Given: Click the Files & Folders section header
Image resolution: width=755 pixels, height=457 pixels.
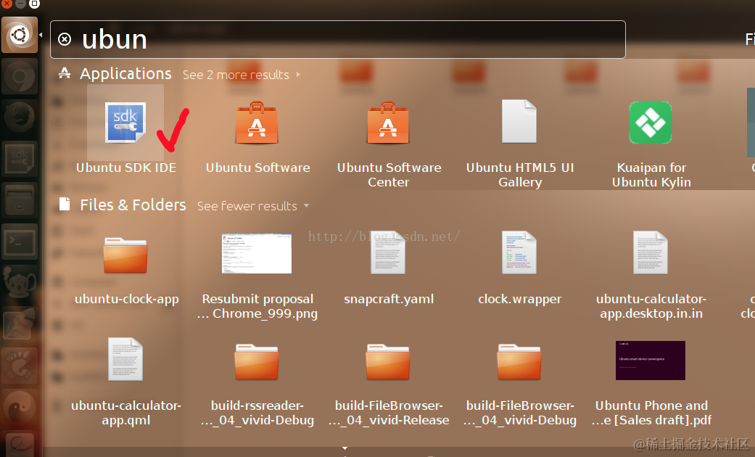Looking at the screenshot, I should pyautogui.click(x=133, y=205).
